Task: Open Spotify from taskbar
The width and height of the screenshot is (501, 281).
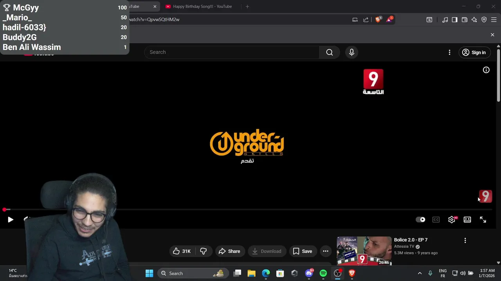Action: [323, 273]
